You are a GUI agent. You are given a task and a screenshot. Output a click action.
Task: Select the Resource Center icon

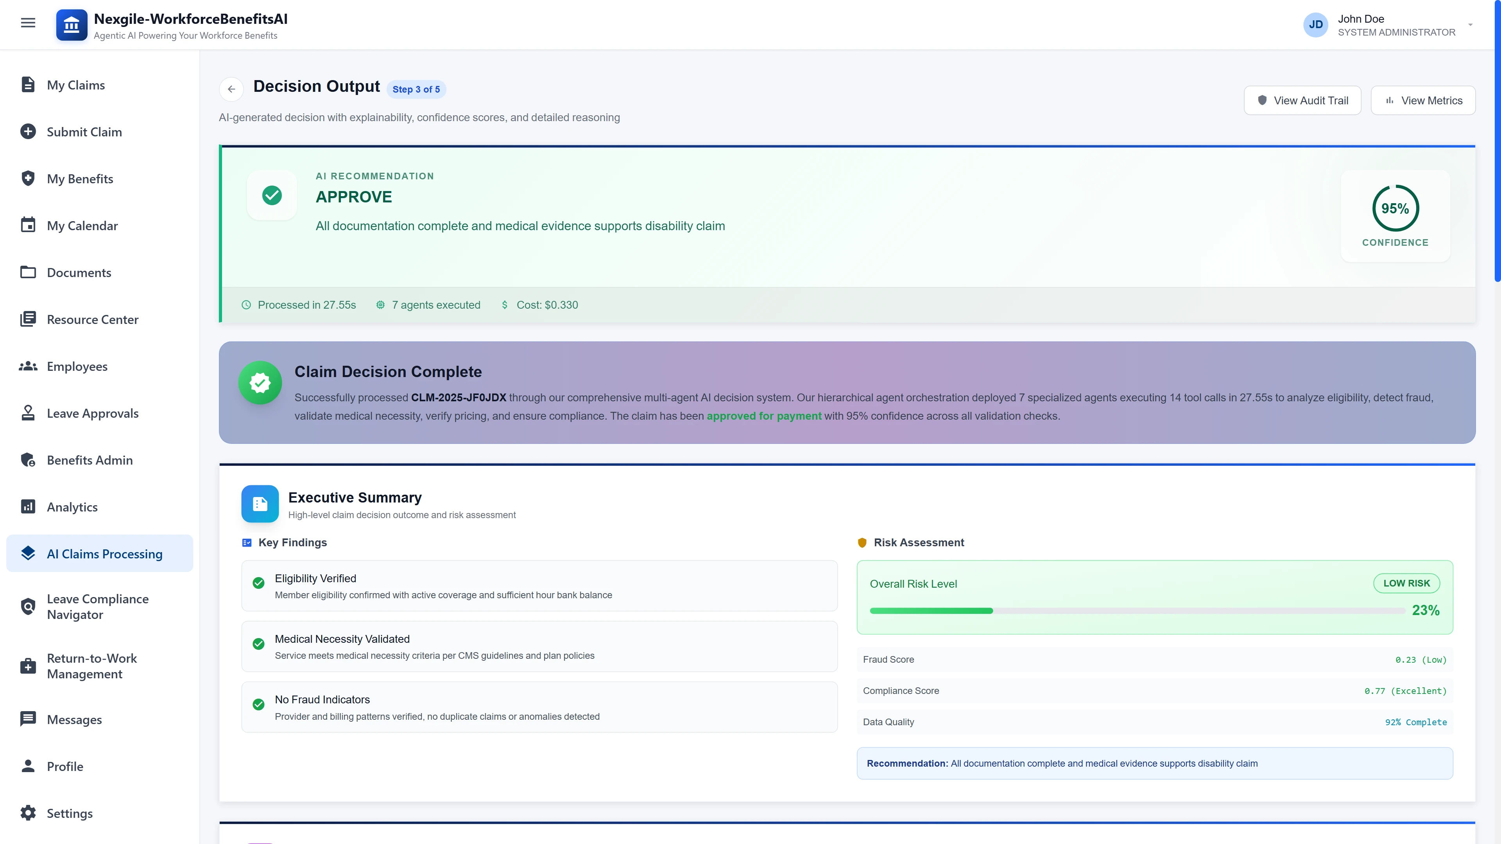click(28, 319)
